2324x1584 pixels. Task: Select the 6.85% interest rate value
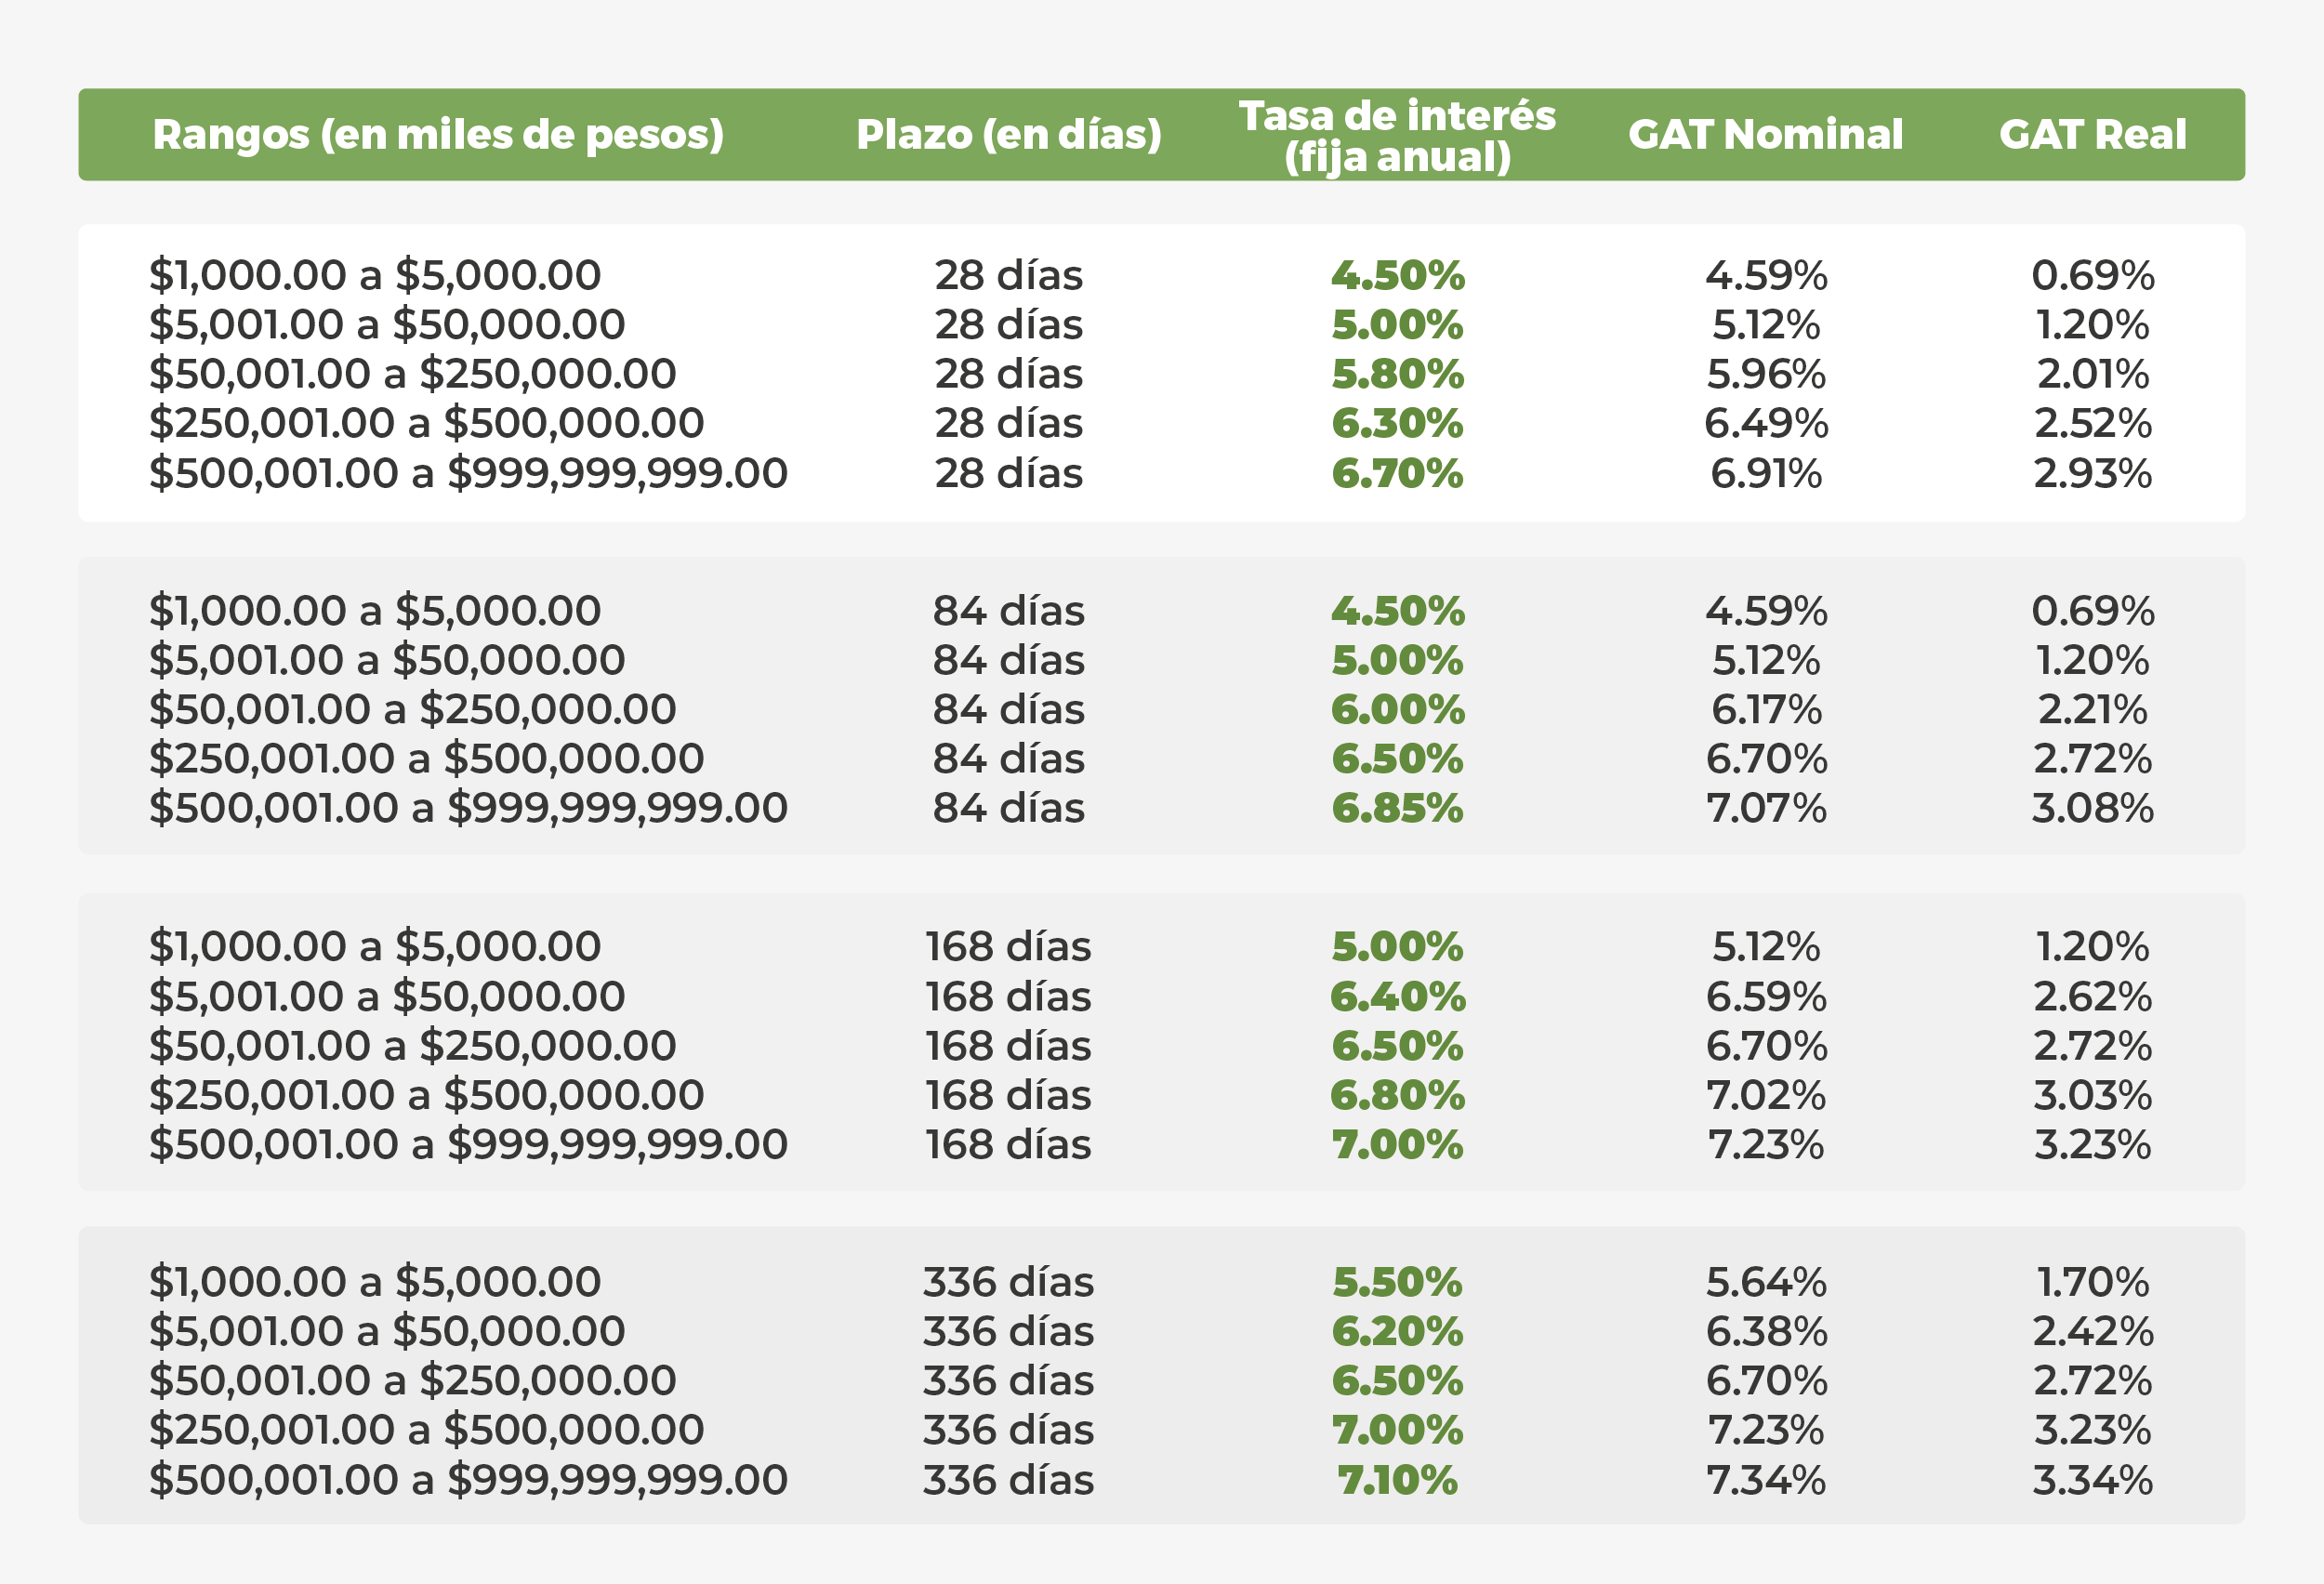point(1397,808)
